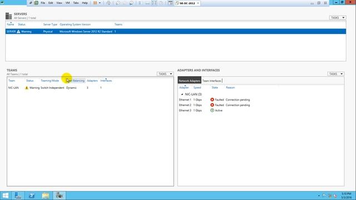Click the NIC-LAN team warning icon
356x200 pixels.
click(x=27, y=88)
